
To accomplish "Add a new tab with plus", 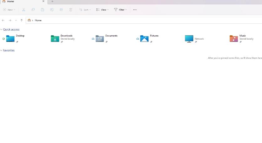I will (52, 2).
